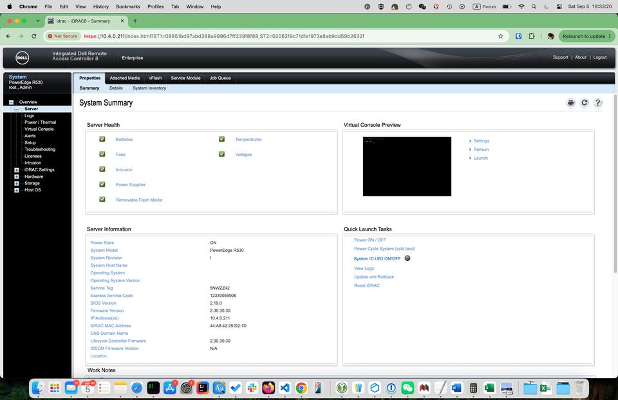Screen dimensions: 618x400
Task: Click the page vertical scrollbar
Action: tap(615, 184)
